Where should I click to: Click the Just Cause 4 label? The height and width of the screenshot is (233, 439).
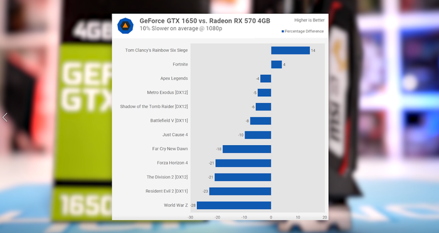[x=175, y=134]
